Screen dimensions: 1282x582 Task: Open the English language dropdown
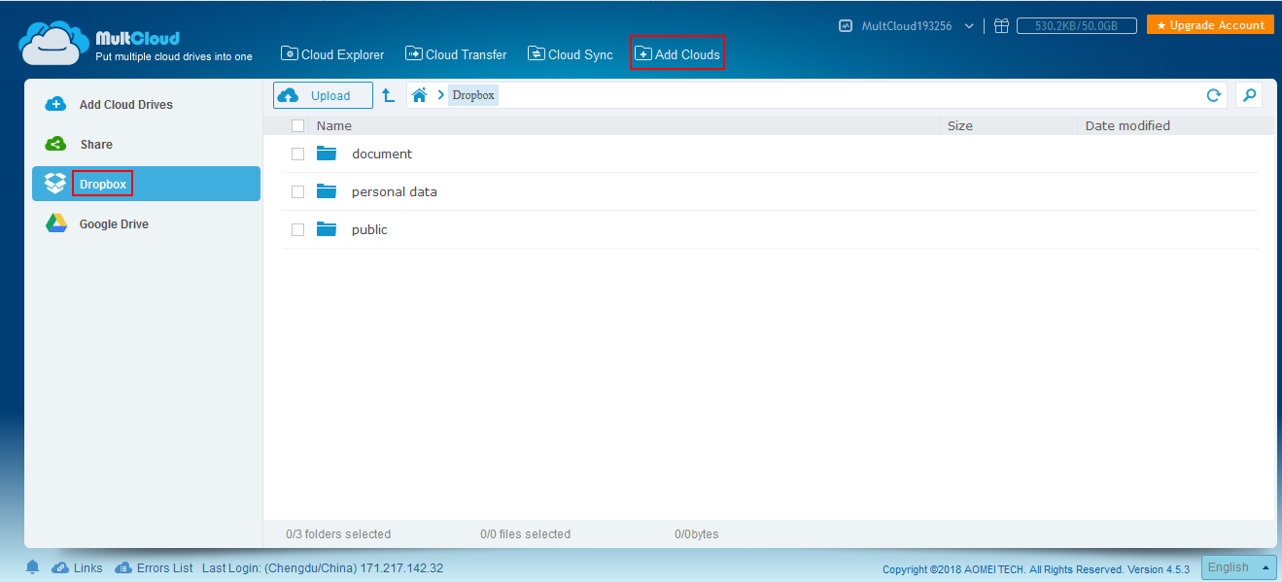click(1238, 567)
